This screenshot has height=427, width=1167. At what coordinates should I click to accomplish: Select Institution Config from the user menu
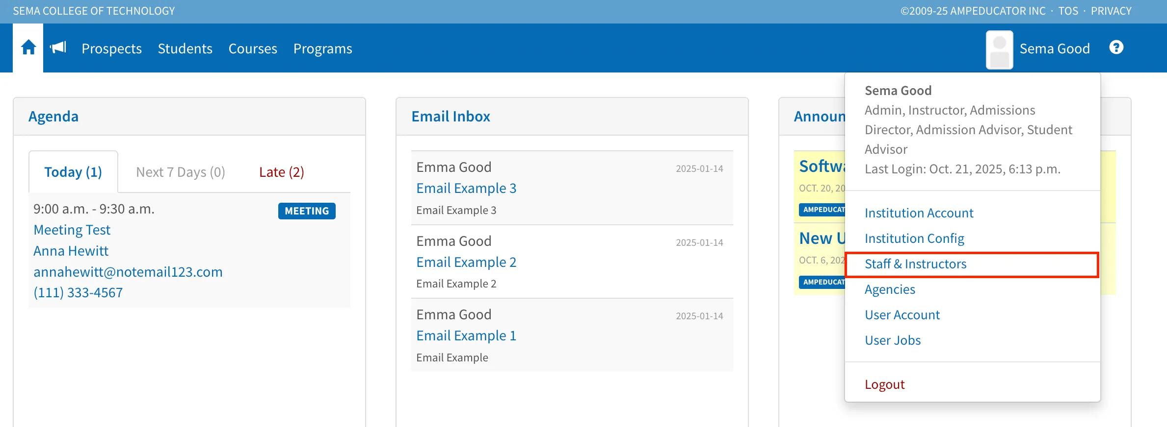pyautogui.click(x=914, y=238)
